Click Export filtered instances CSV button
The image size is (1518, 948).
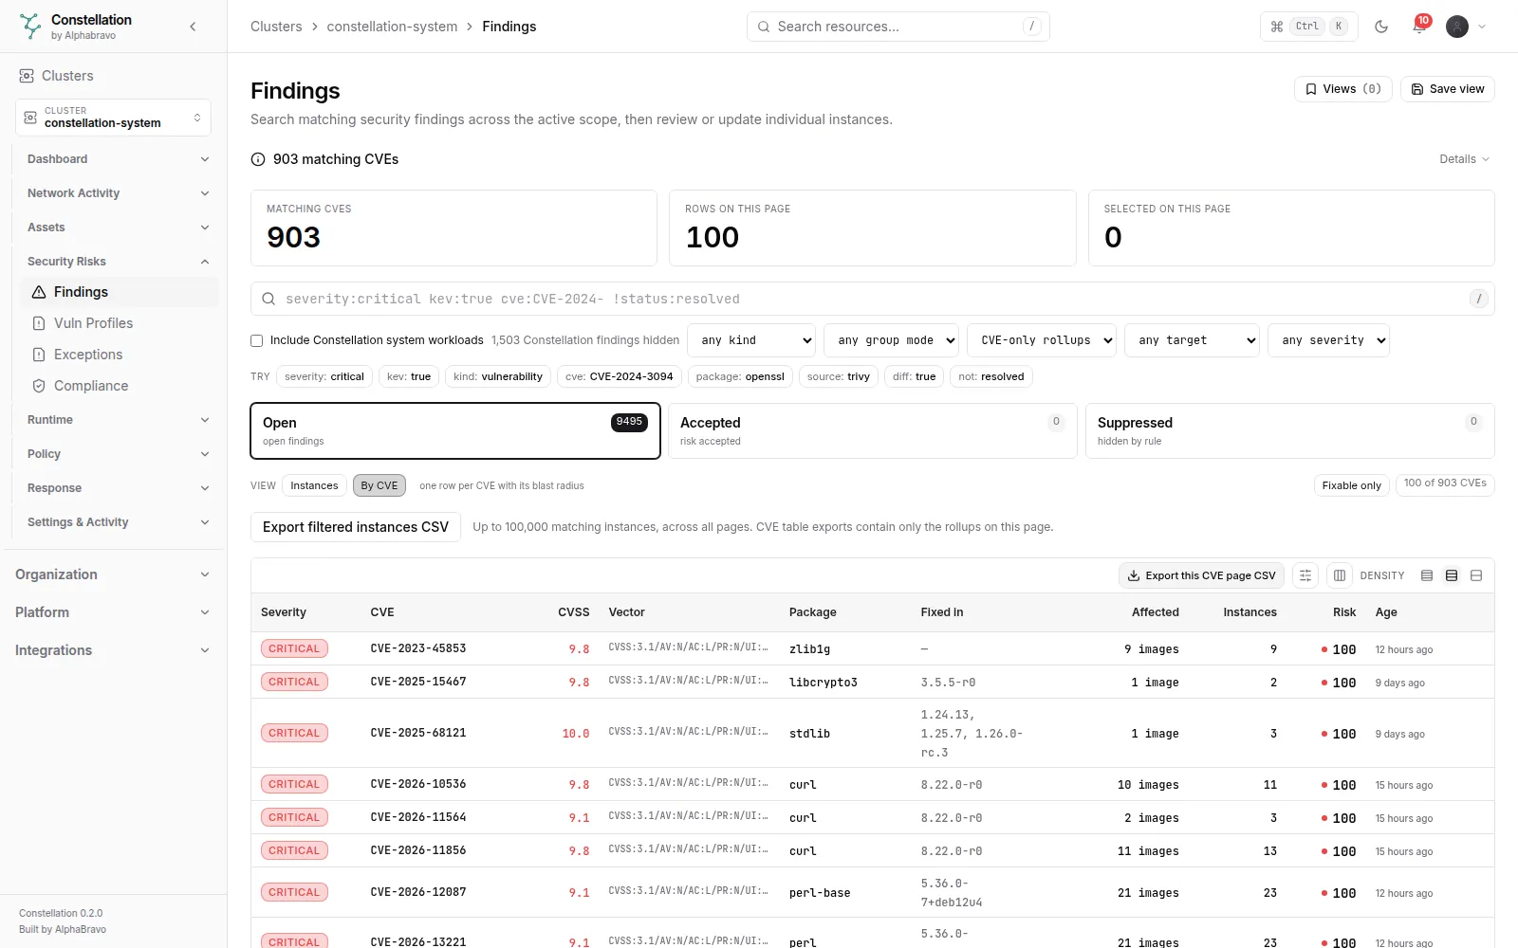(x=356, y=527)
